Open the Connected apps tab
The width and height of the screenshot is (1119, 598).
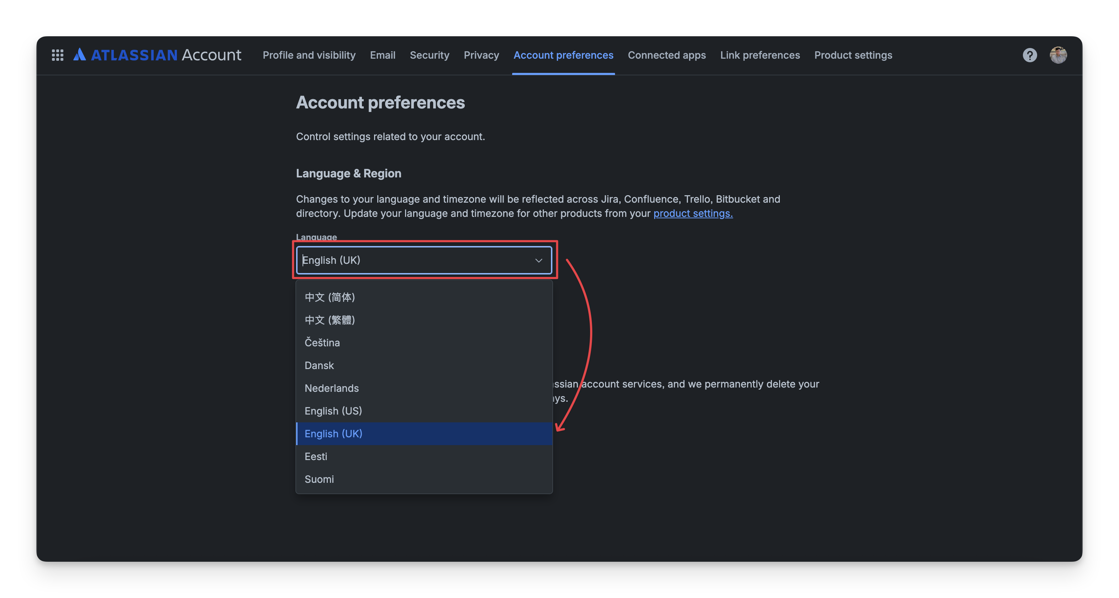(x=666, y=55)
